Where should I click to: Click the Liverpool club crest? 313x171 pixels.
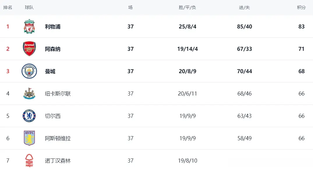click(x=29, y=26)
